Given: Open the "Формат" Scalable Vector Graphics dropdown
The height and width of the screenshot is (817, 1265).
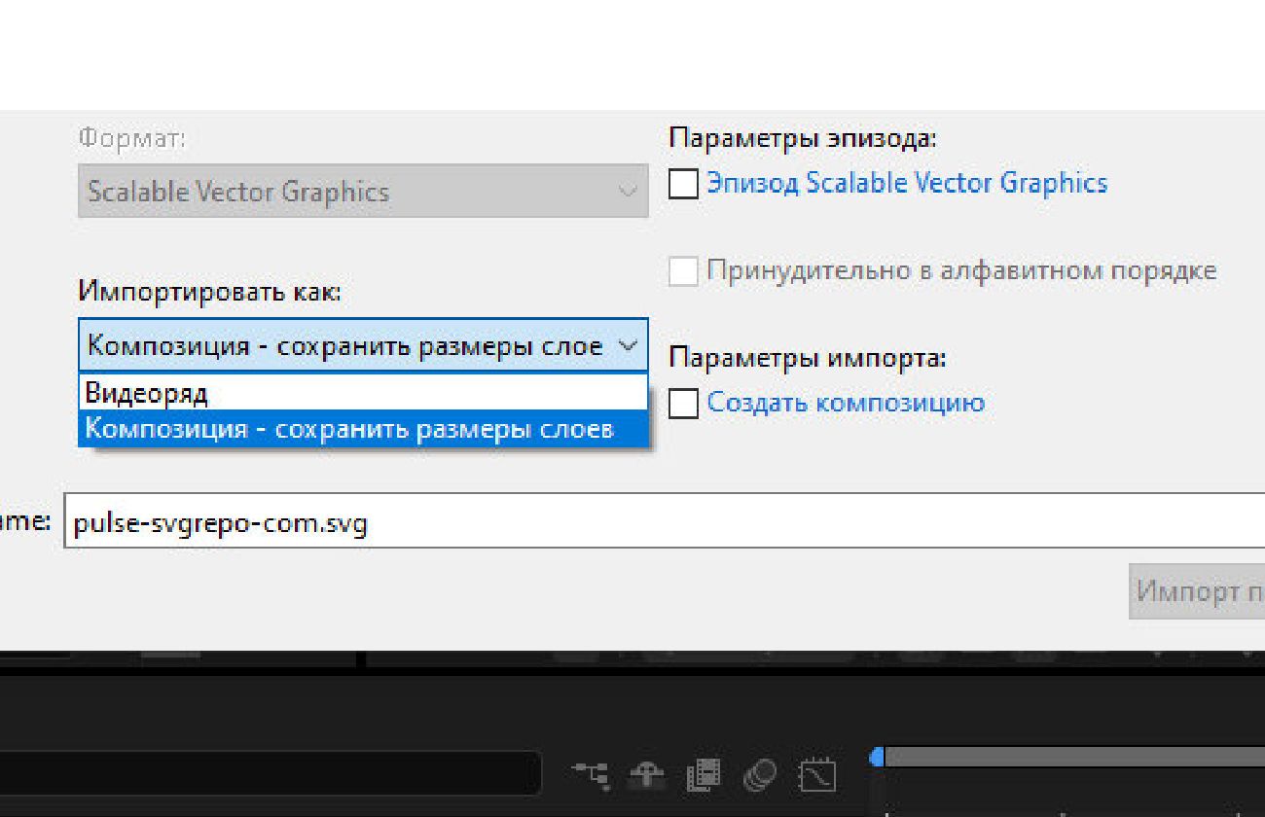Looking at the screenshot, I should [363, 191].
